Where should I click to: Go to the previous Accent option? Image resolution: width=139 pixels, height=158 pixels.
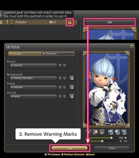(x=60, y=97)
